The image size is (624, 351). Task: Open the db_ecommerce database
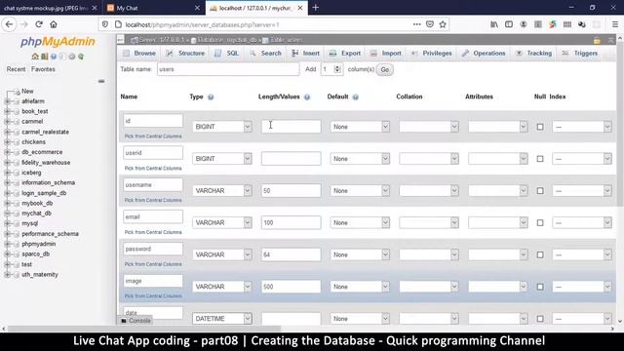click(42, 152)
